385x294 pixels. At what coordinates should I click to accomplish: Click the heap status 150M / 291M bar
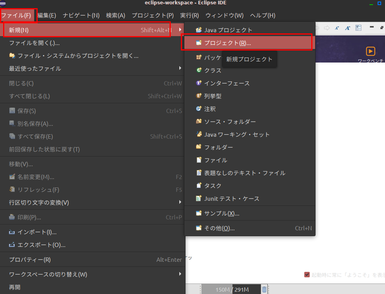click(231, 290)
